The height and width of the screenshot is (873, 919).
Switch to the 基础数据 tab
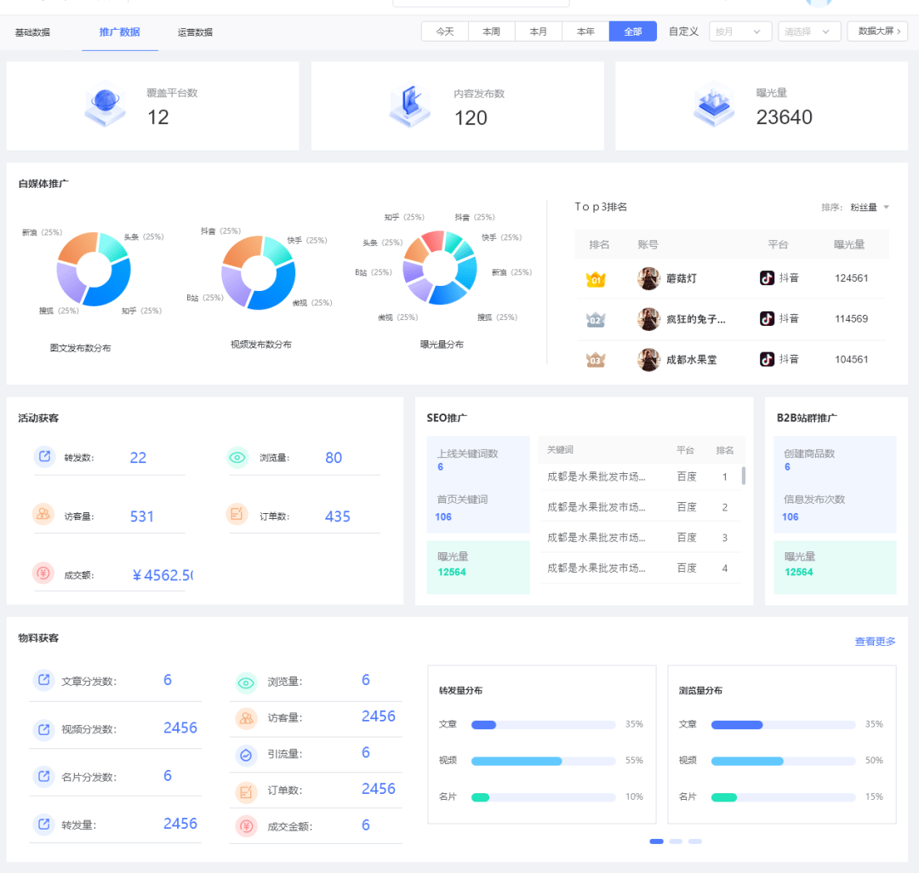click(x=32, y=32)
